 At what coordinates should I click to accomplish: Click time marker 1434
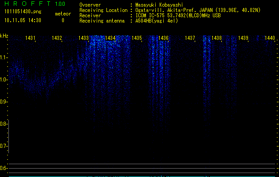pyautogui.click(x=110, y=38)
